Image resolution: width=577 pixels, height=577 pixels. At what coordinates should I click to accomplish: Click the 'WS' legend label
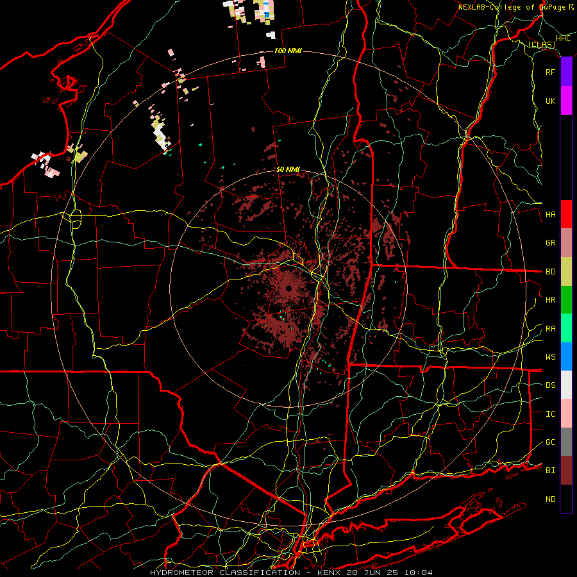point(550,357)
